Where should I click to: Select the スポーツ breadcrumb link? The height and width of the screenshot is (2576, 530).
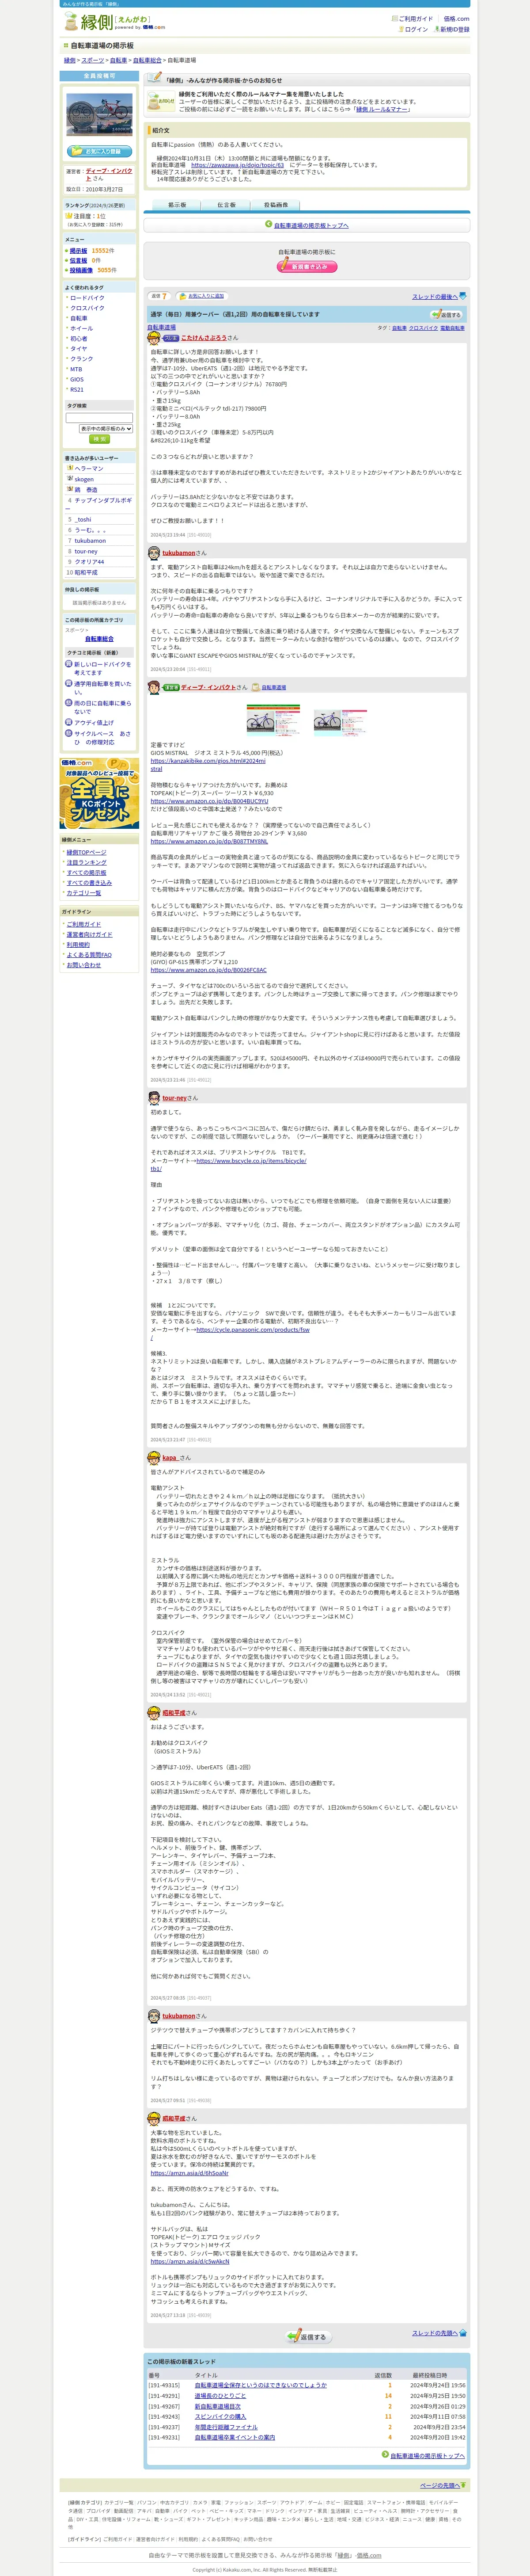click(x=93, y=60)
